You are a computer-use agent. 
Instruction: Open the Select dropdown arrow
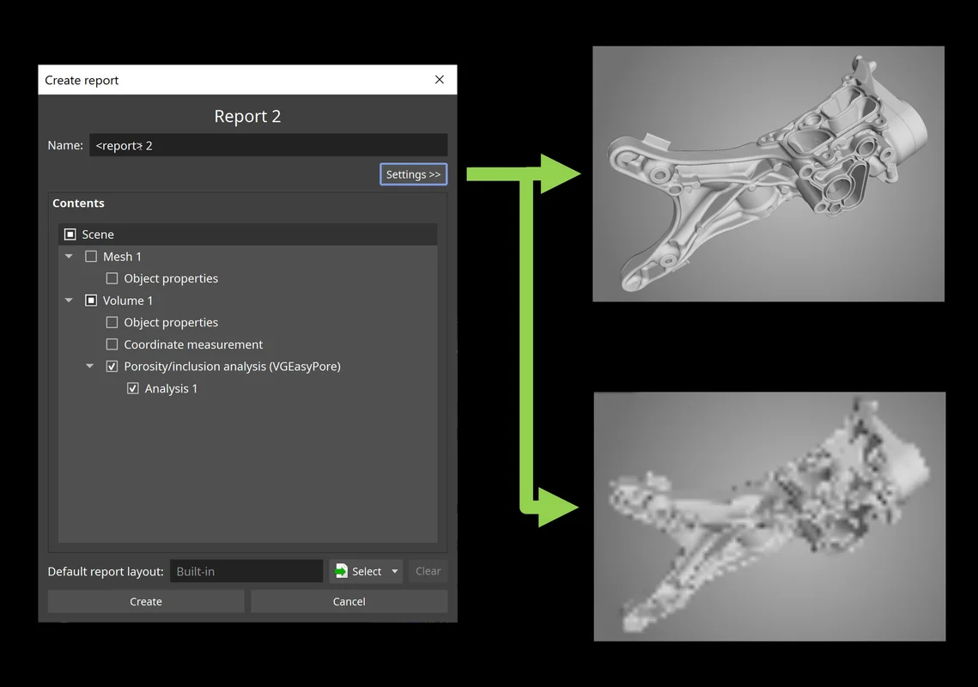click(x=395, y=571)
